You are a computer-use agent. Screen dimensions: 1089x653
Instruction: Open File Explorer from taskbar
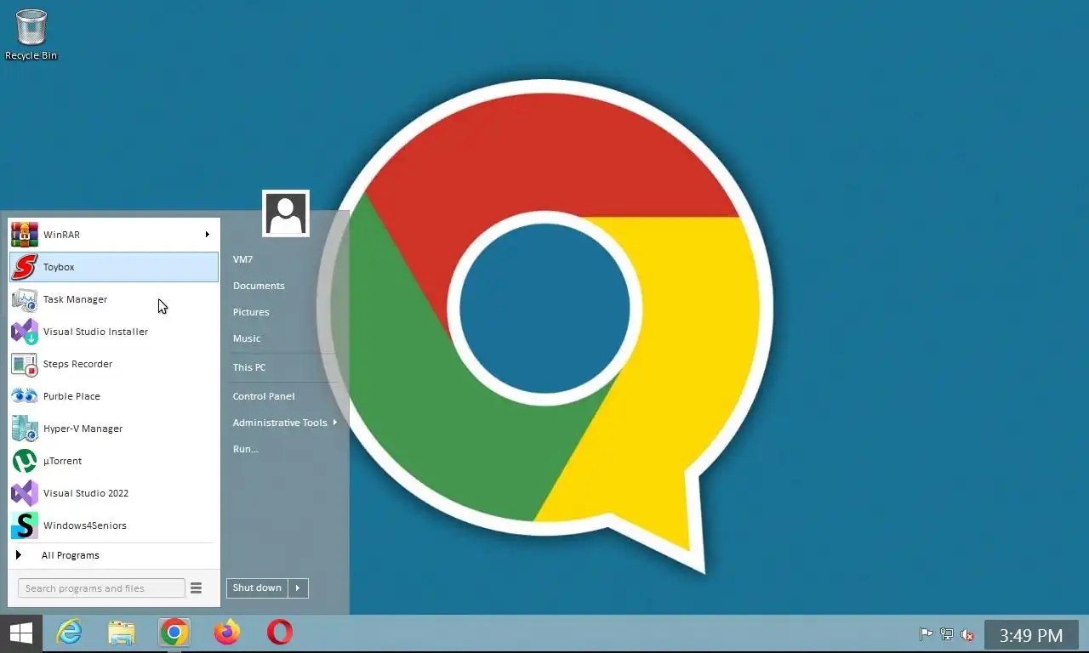tap(122, 633)
